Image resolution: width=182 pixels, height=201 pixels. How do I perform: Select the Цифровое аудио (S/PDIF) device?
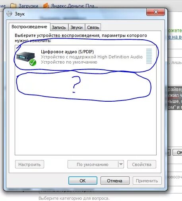click(x=85, y=57)
